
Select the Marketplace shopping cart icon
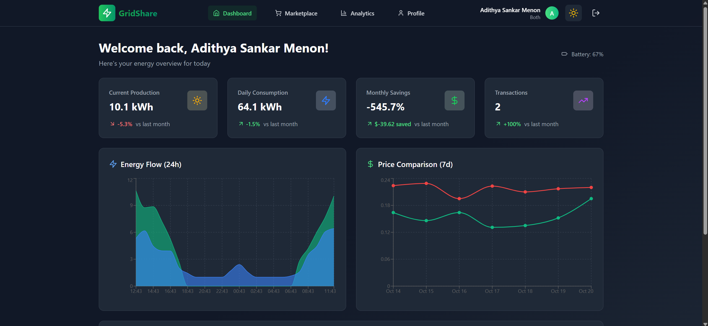(278, 13)
